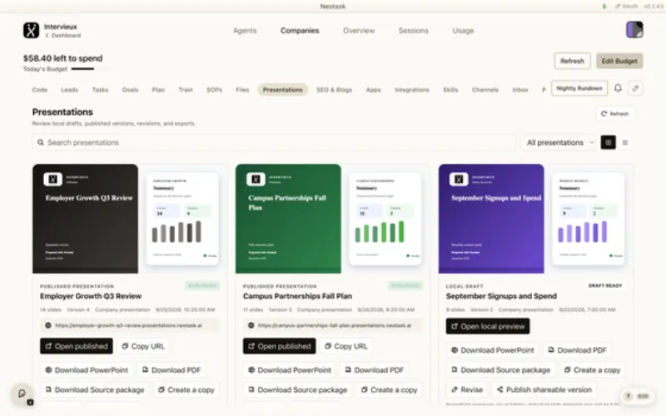Download PDF for Employer Growth Q3 Review

[171, 369]
